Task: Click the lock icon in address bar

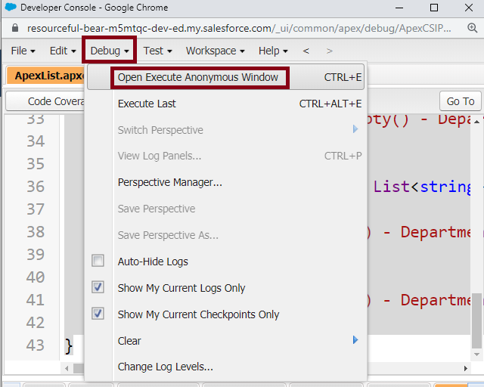Action: [14, 28]
